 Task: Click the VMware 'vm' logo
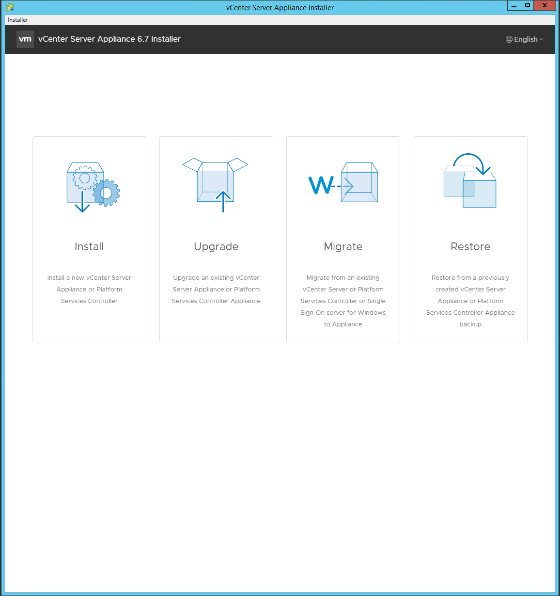(25, 39)
